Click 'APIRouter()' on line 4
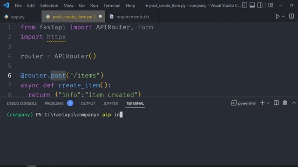This screenshot has height=167, width=298. coord(75,56)
